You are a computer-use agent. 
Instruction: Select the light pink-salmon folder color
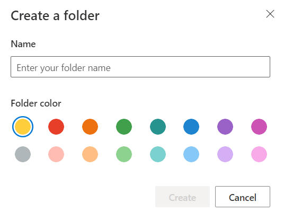point(56,154)
